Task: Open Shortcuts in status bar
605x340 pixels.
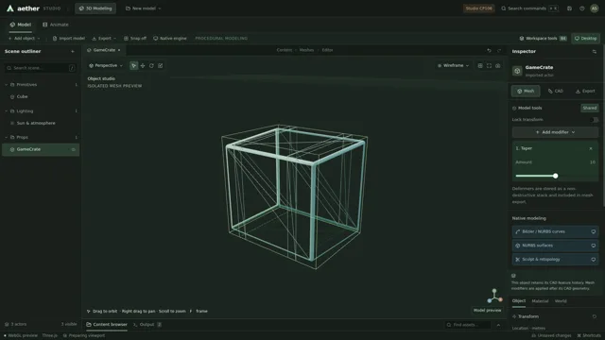Action: [x=589, y=336]
